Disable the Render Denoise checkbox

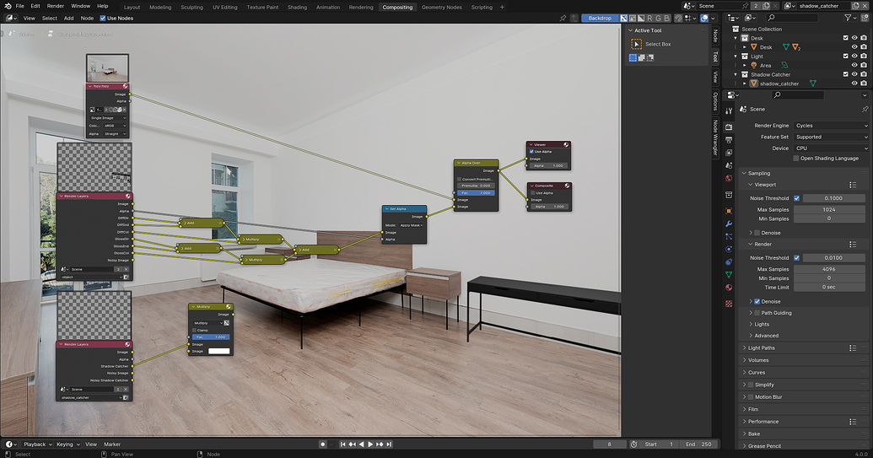(757, 301)
